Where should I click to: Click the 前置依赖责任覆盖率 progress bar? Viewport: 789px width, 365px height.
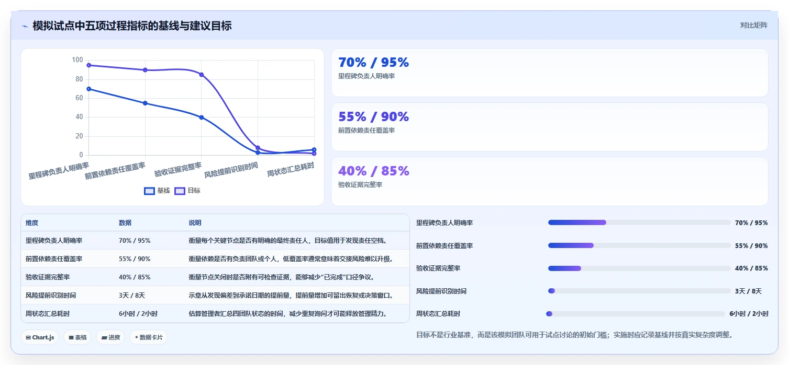(x=639, y=245)
